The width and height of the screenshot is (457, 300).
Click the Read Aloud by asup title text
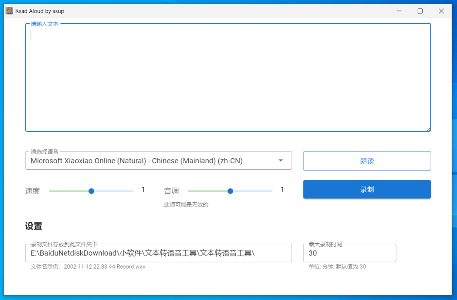[x=40, y=11]
